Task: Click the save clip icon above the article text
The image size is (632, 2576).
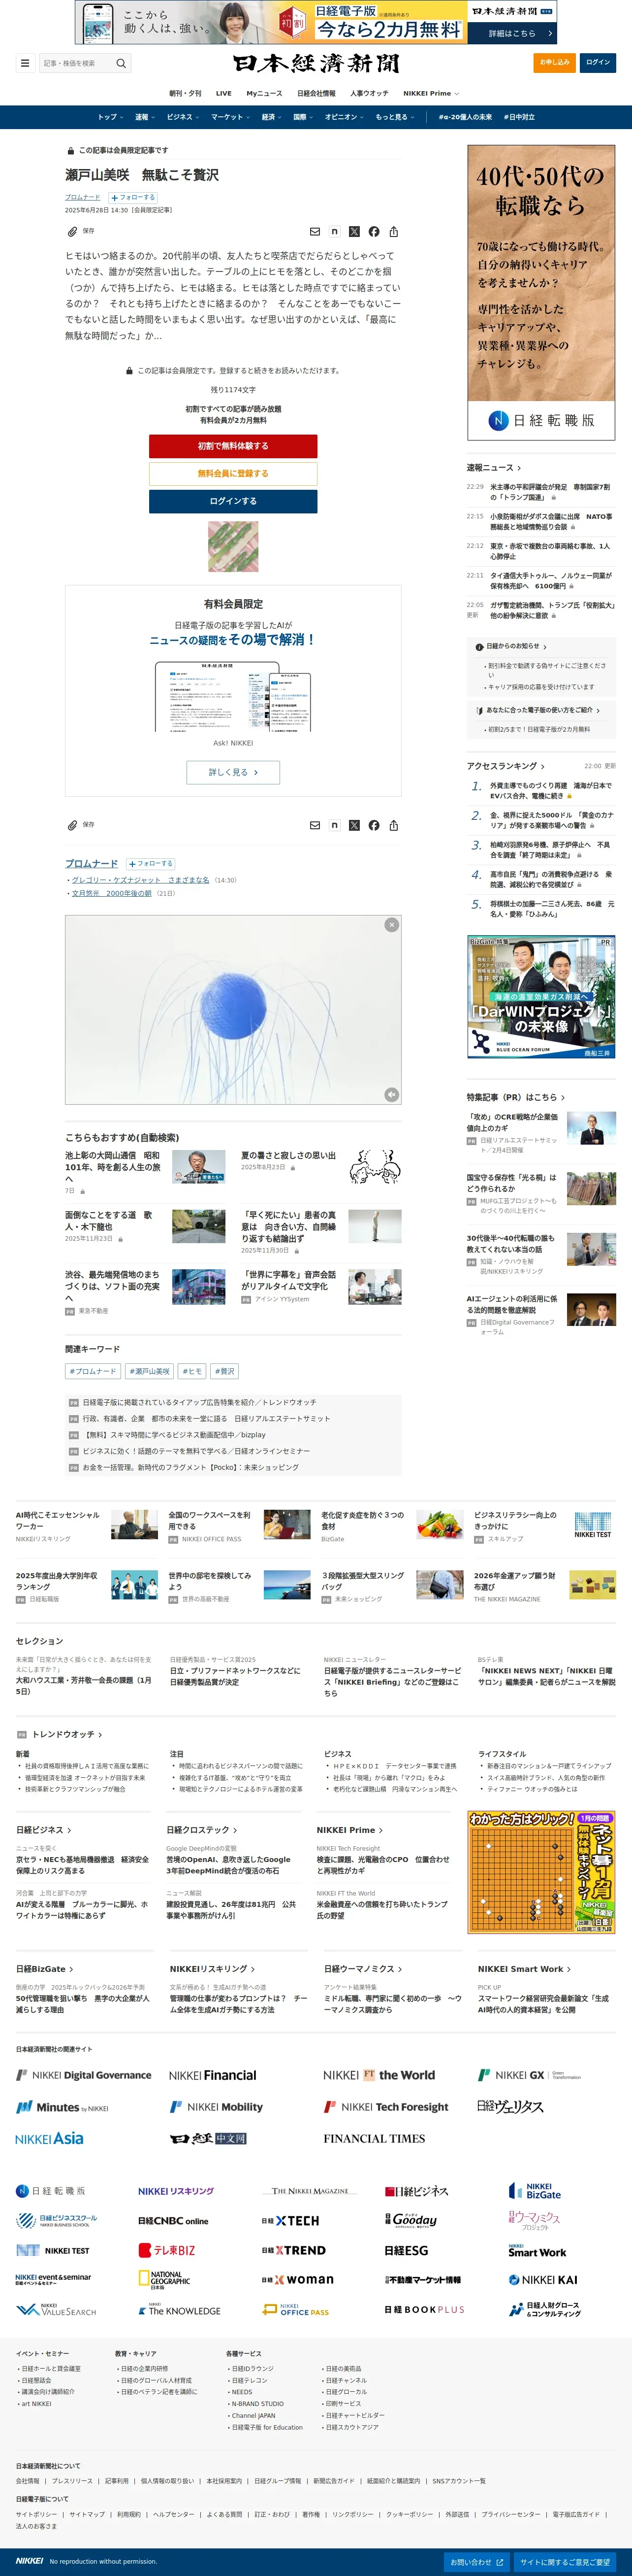Action: 72,231
